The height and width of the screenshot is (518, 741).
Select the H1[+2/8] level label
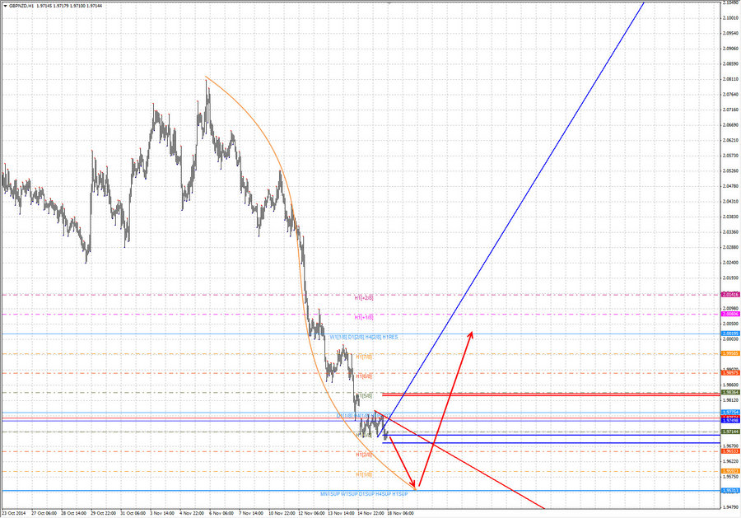click(364, 298)
